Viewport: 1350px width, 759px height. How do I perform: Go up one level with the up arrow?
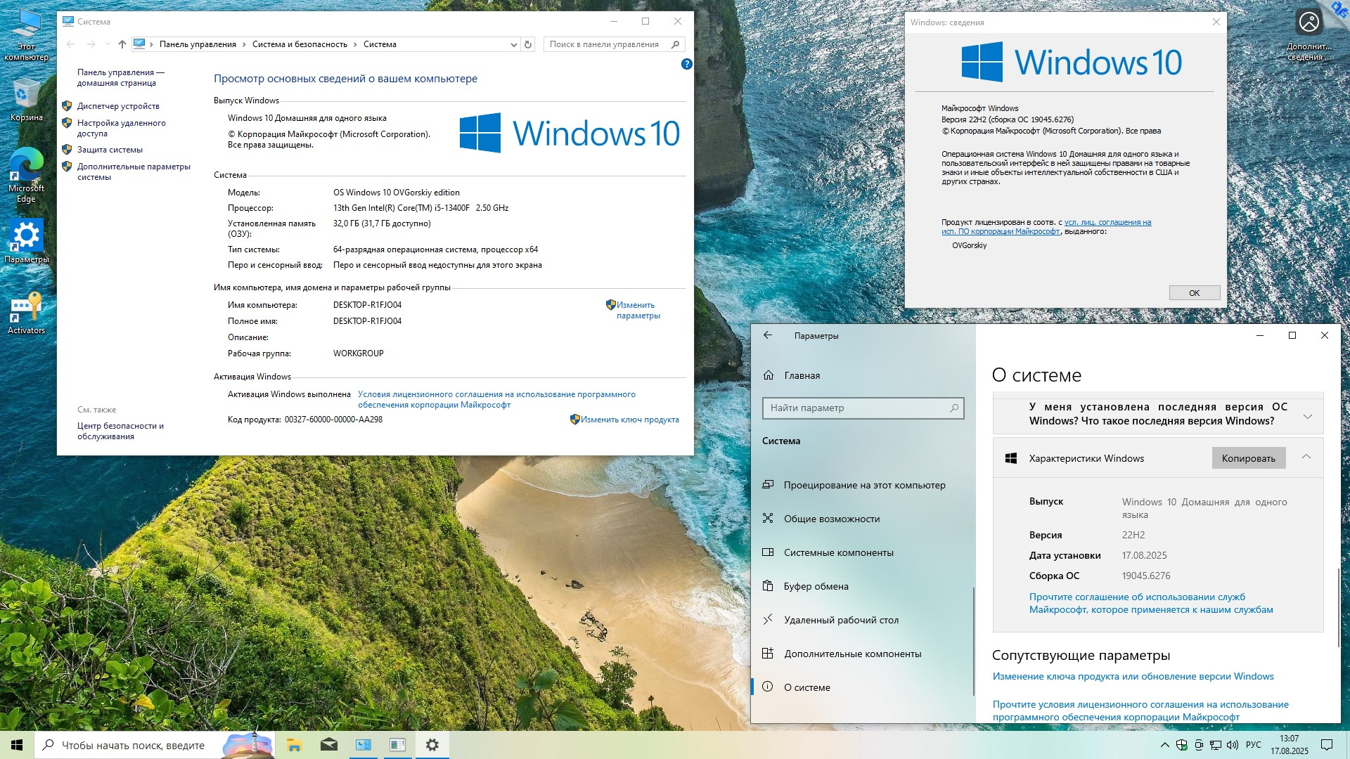(x=122, y=44)
